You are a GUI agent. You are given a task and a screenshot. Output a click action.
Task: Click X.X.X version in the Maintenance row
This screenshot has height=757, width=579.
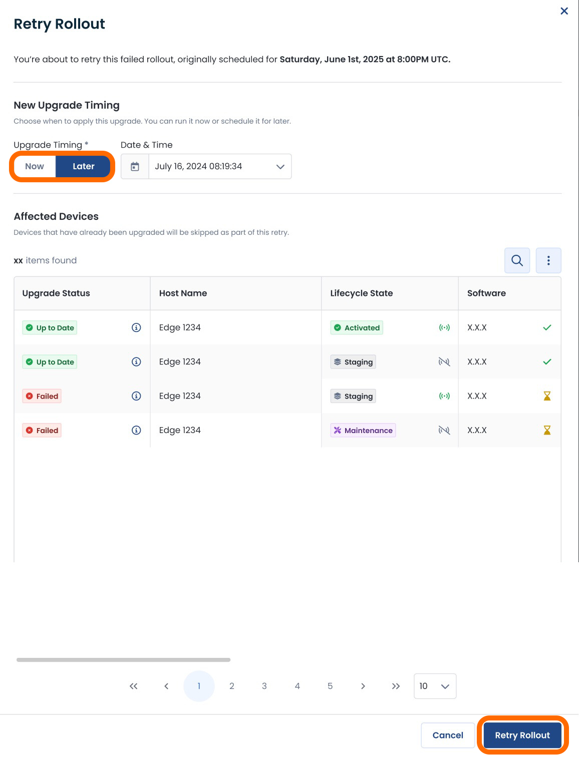click(x=477, y=430)
